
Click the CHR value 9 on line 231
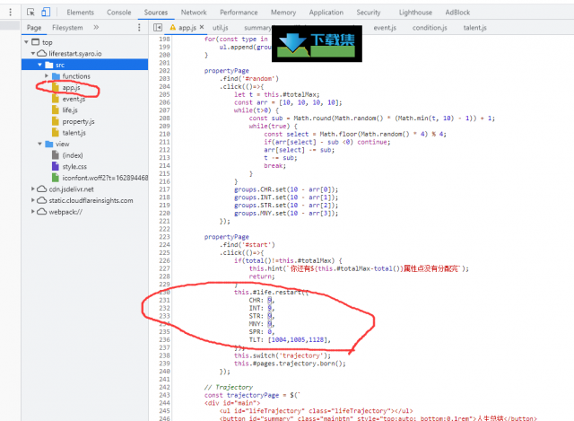click(x=269, y=300)
